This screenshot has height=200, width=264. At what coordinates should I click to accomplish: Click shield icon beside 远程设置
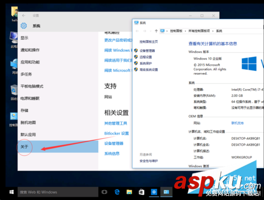(x=136, y=57)
